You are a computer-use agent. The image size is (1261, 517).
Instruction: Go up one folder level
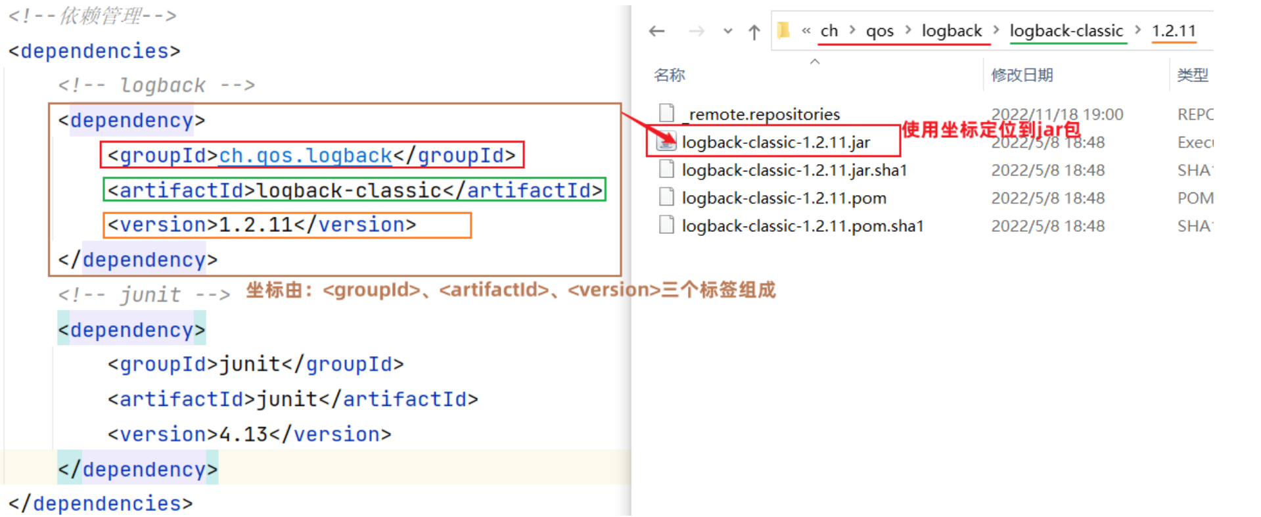(x=754, y=32)
